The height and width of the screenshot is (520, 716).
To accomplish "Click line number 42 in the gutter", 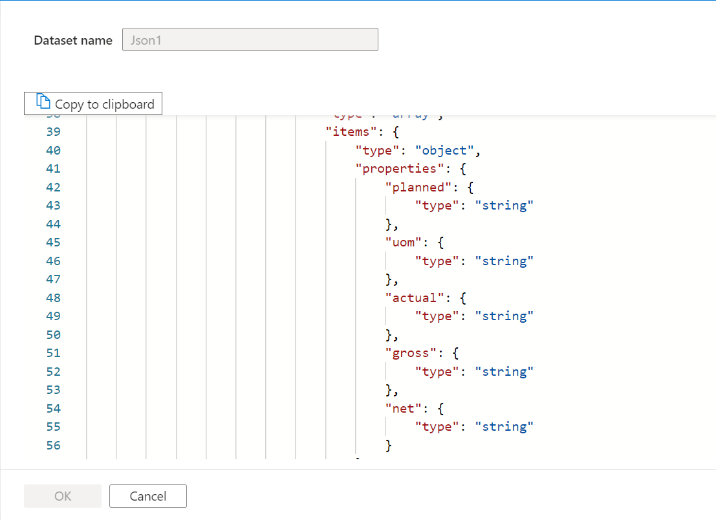I will tap(54, 187).
